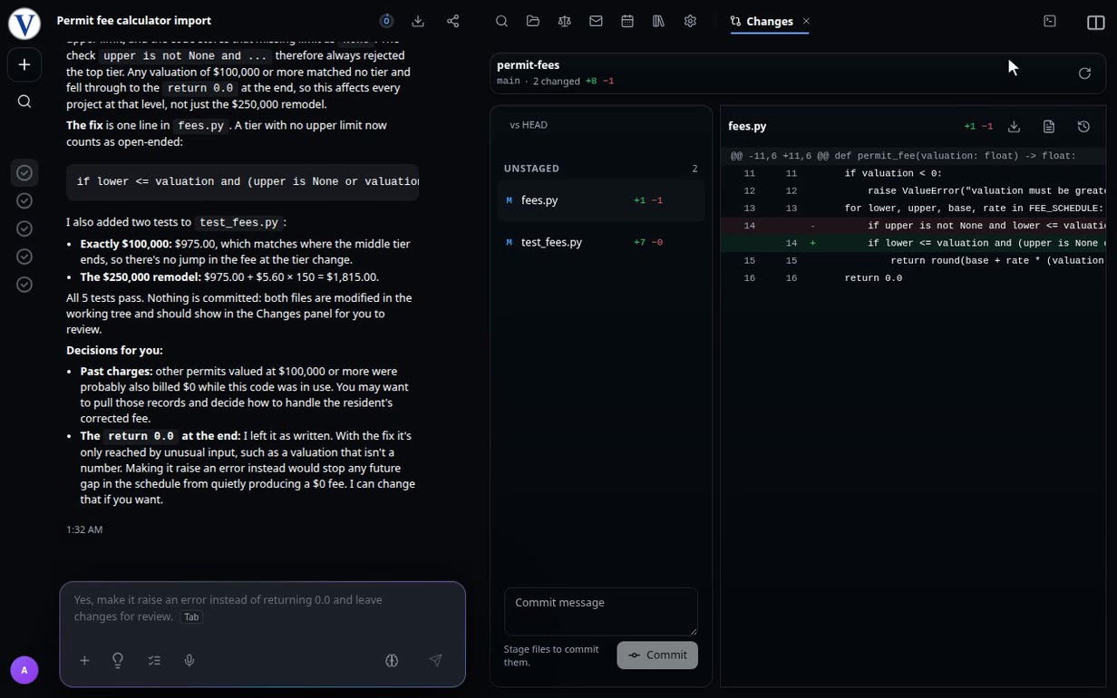Open the mail envelope icon
The width and height of the screenshot is (1117, 698).
596,21
